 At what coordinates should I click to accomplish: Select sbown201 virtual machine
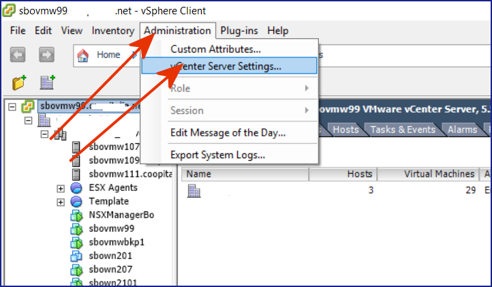(x=110, y=256)
